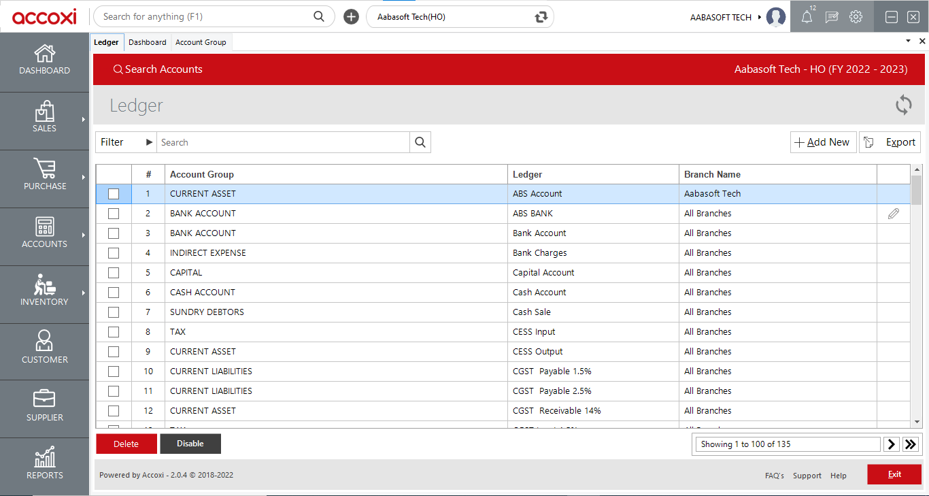Click the table vertical scrollbar thumb
The width and height of the screenshot is (929, 496).
[916, 190]
